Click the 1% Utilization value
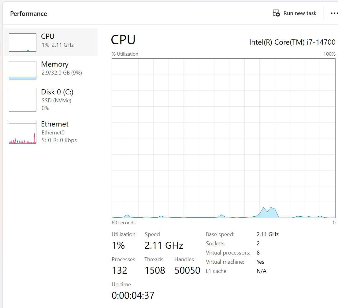Viewport: 338px width, 308px height. tap(118, 245)
